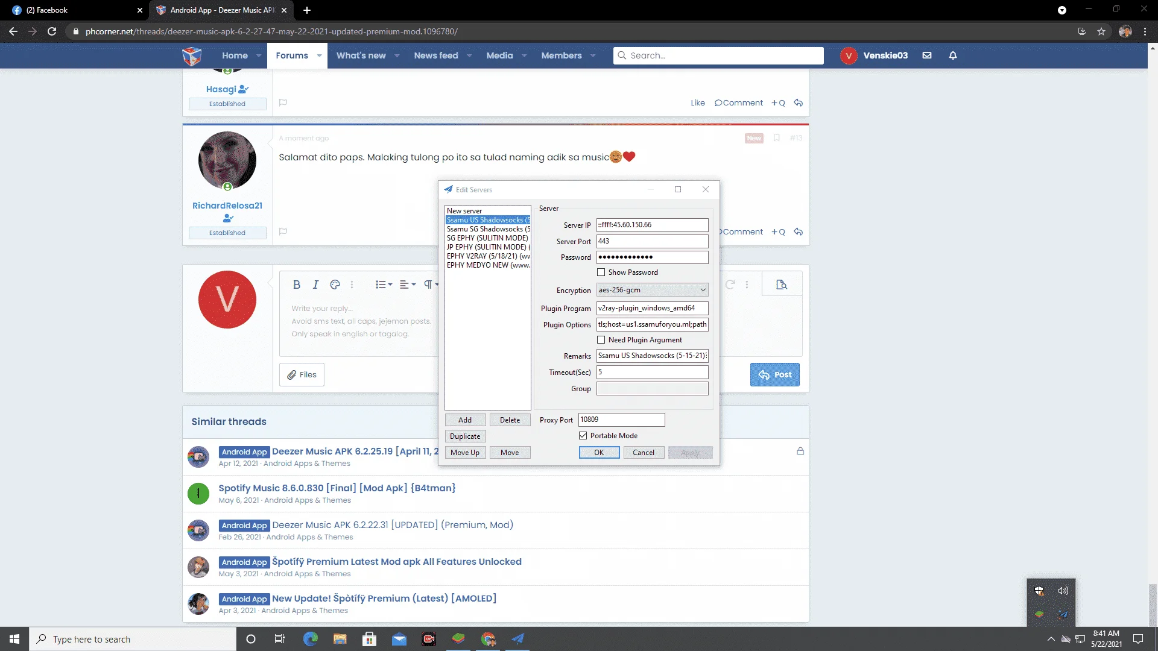Image resolution: width=1158 pixels, height=651 pixels.
Task: Show hidden icons via the tray chevron
Action: point(1051,639)
